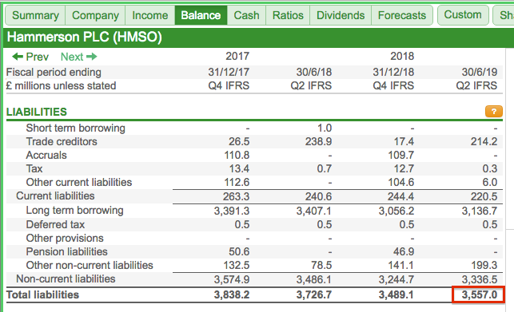Viewport: 514px width, 312px height.
Task: Click the 2018 year column header
Action: point(402,57)
